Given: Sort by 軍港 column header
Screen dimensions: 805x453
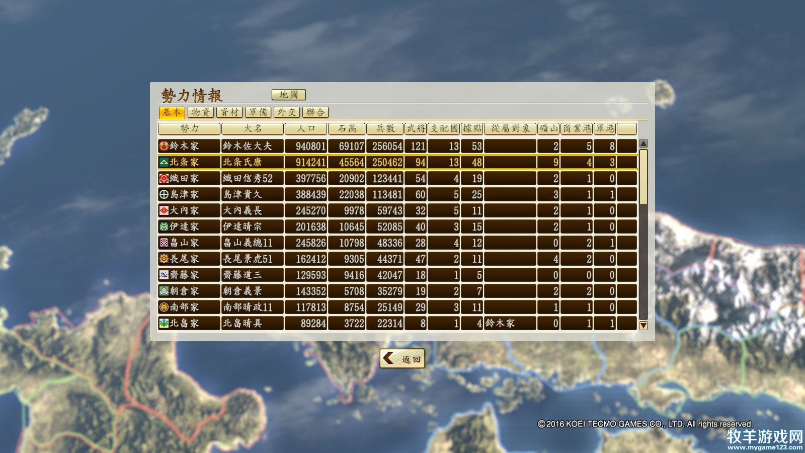Looking at the screenshot, I should (605, 129).
